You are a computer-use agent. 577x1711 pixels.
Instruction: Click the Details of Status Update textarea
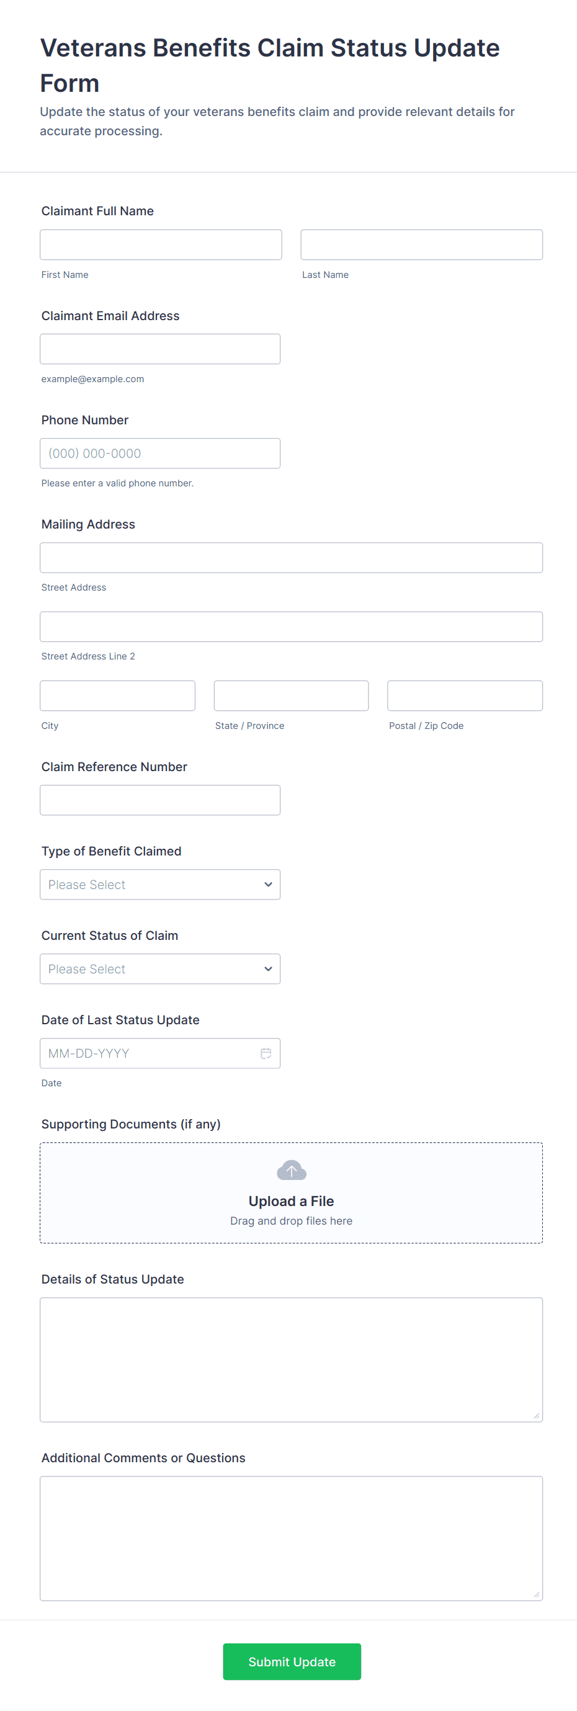[x=291, y=1360]
